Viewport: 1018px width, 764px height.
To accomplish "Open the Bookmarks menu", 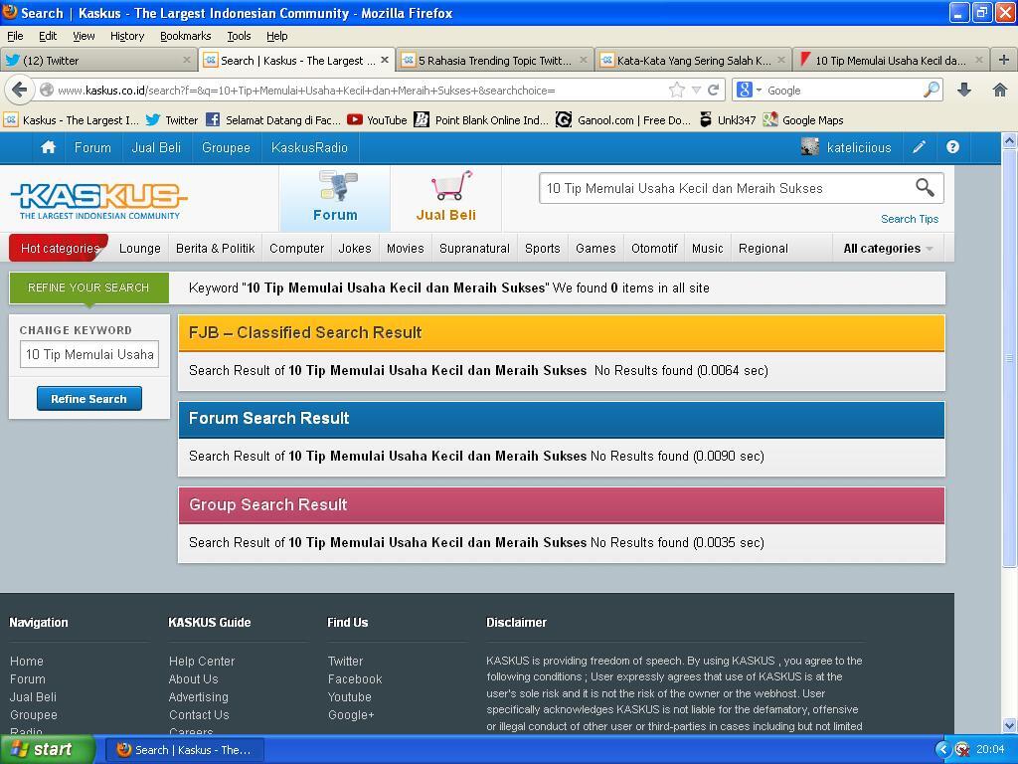I will [x=186, y=36].
